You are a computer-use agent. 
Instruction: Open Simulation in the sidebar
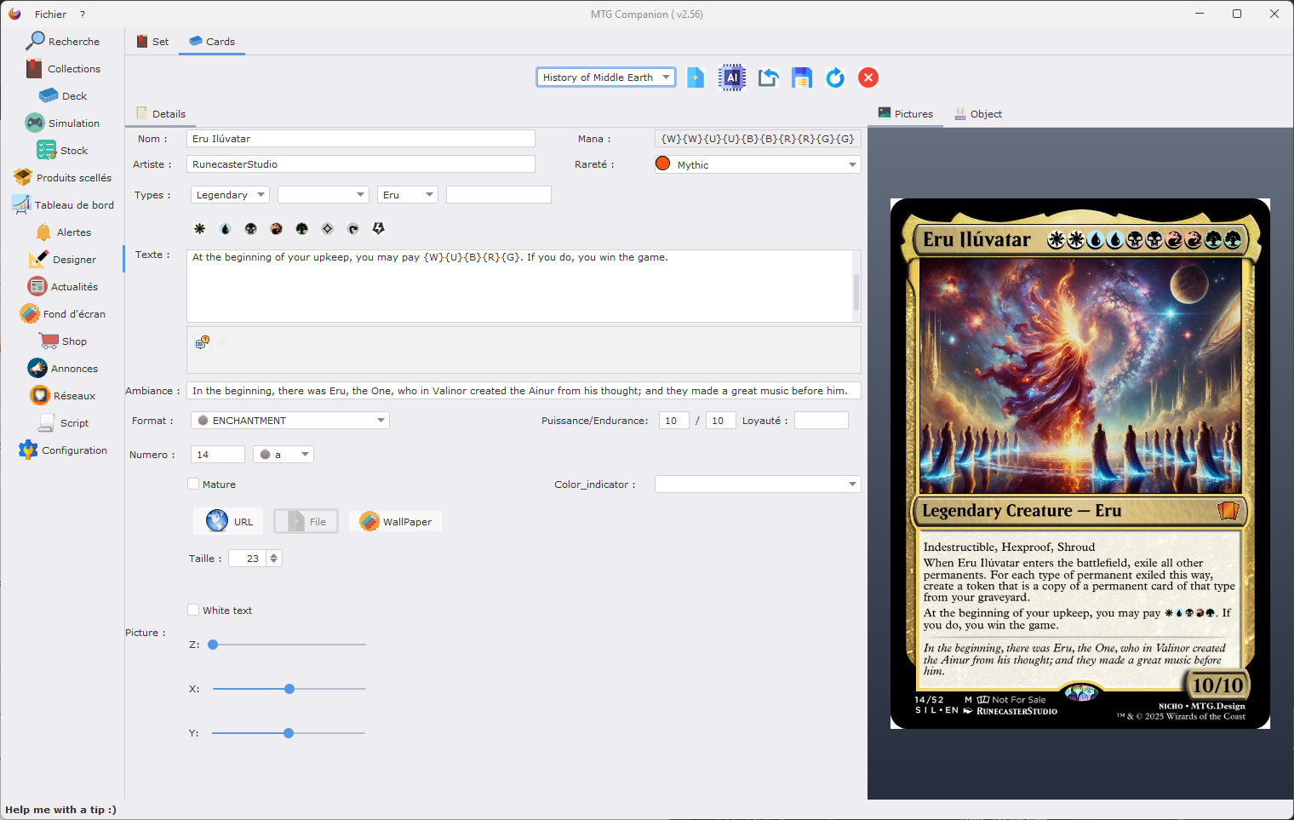[x=63, y=123]
